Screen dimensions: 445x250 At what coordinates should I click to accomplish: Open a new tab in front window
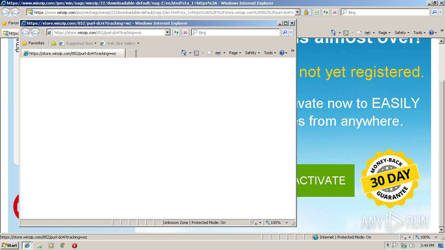[x=131, y=53]
